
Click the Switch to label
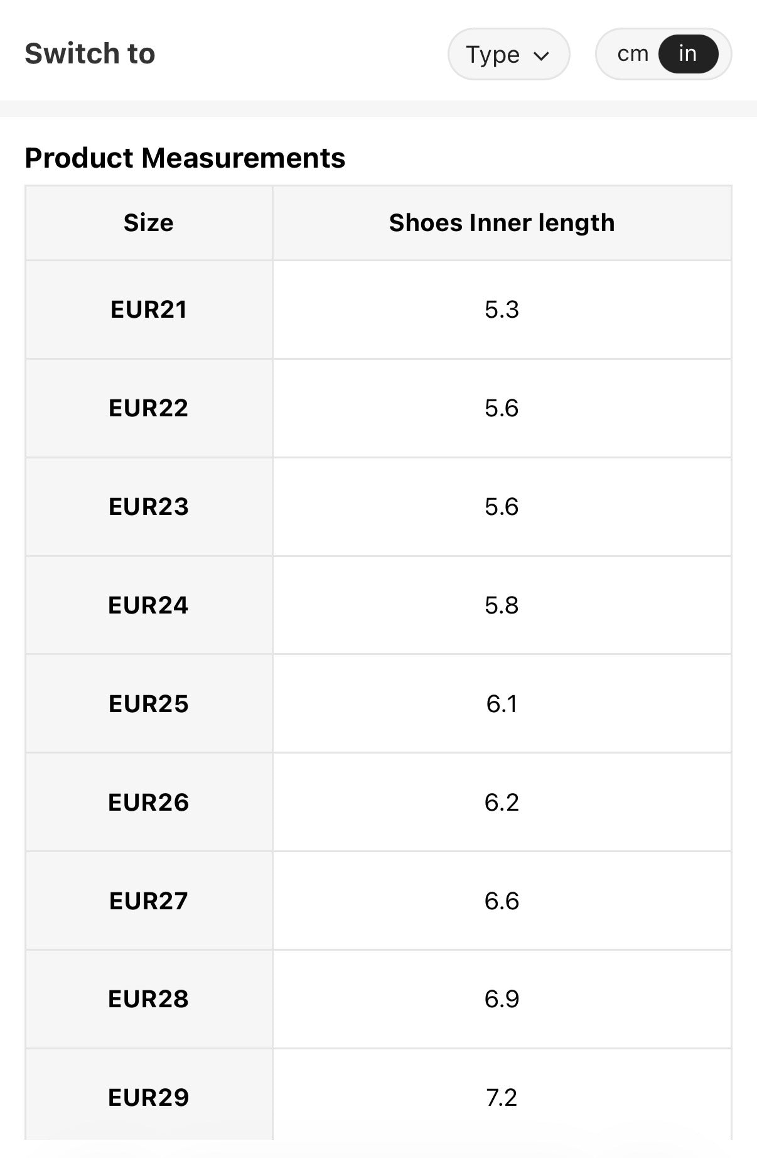click(x=90, y=53)
